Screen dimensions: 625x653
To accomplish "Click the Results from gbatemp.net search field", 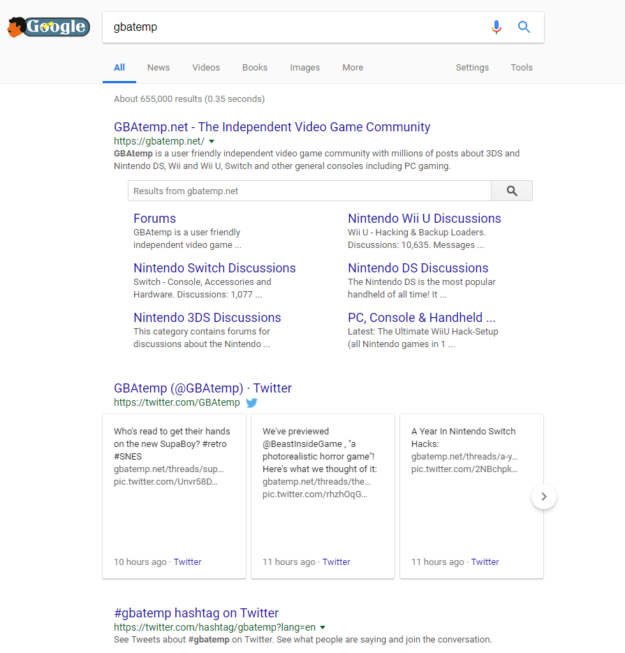I will pos(309,191).
